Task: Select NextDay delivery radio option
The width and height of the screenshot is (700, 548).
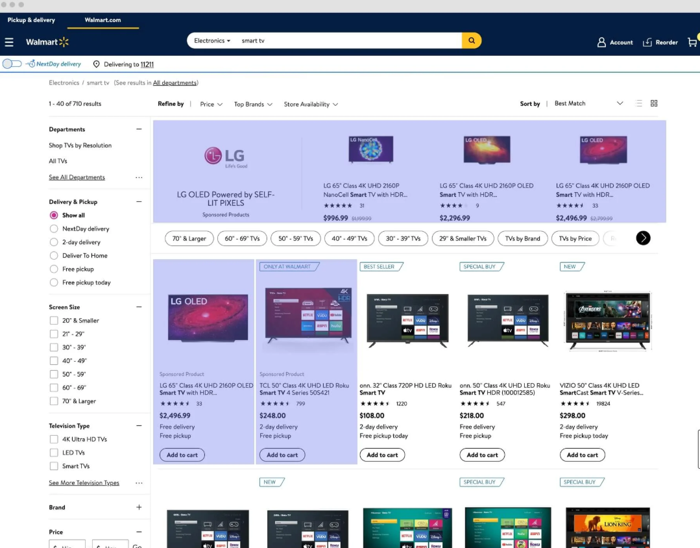Action: (54, 229)
